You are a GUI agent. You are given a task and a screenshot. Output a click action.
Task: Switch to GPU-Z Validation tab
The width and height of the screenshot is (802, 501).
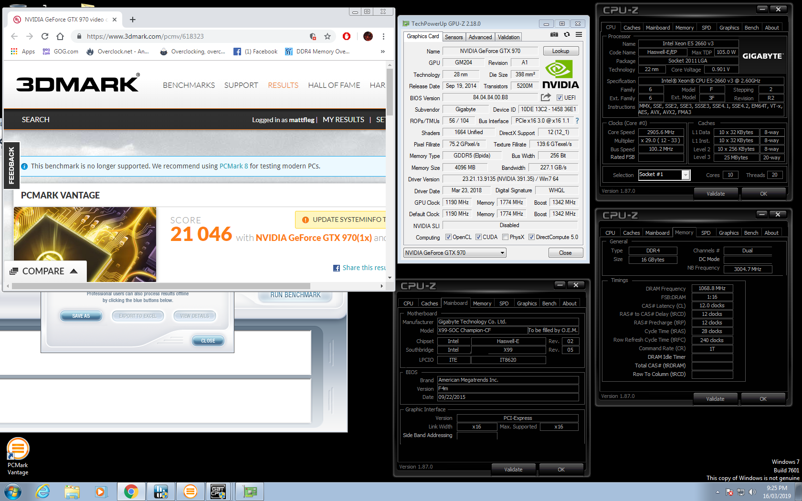tap(508, 37)
